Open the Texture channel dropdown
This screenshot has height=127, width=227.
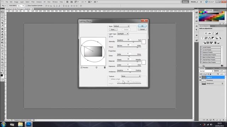131,76
